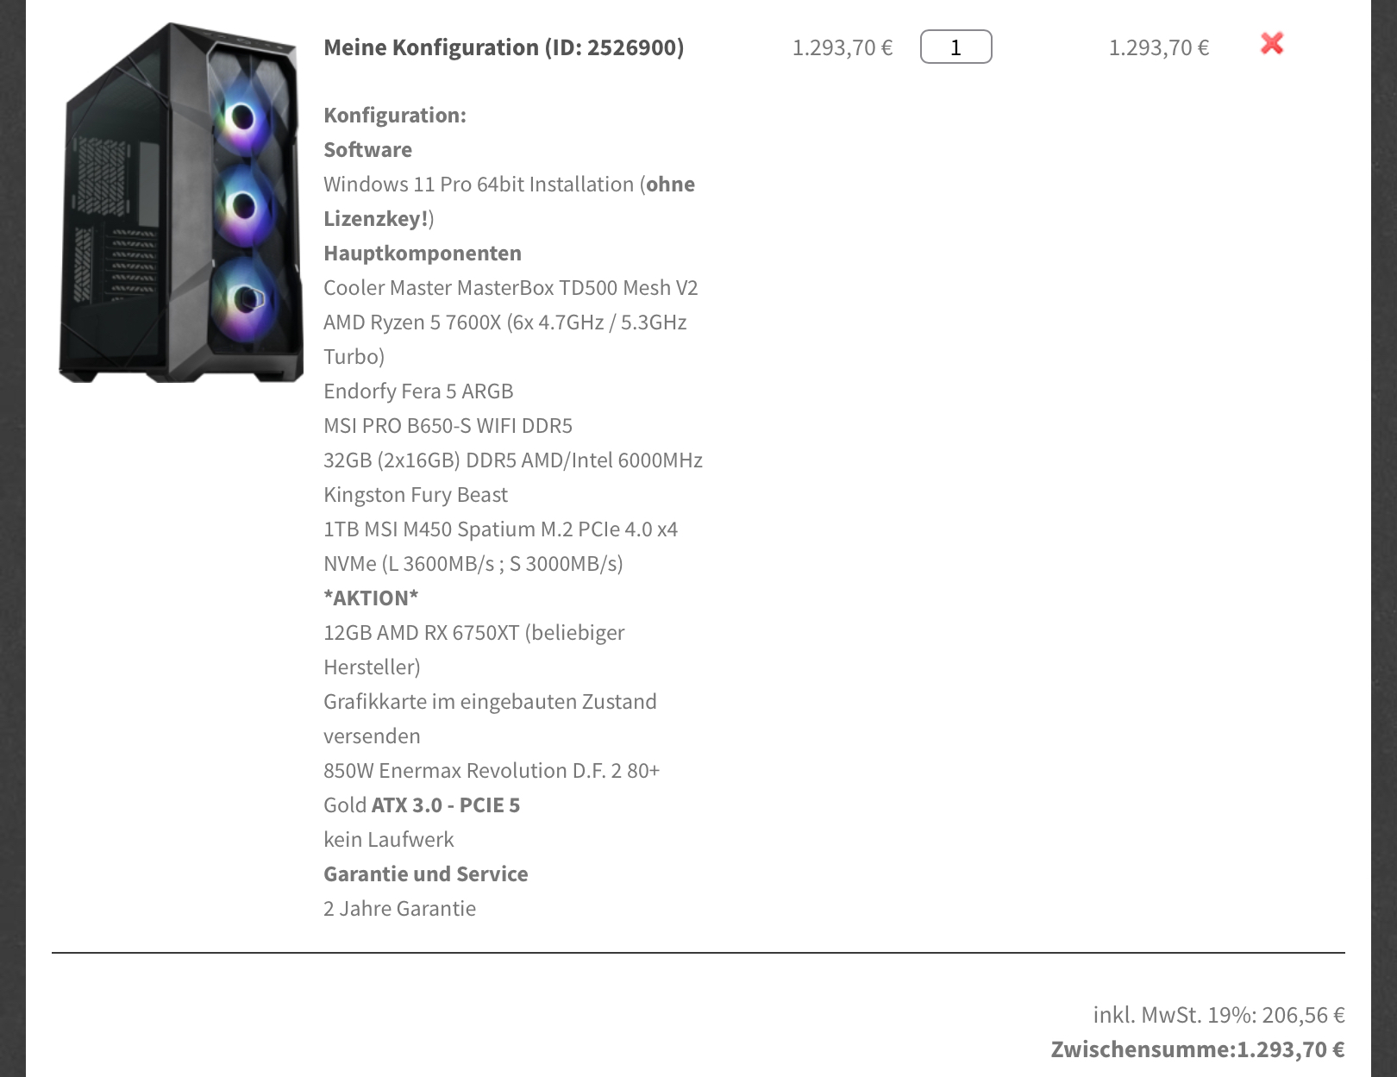Select the MSI PRO B650-S WIFI DDR5 line
This screenshot has width=1397, height=1077.
pos(448,426)
